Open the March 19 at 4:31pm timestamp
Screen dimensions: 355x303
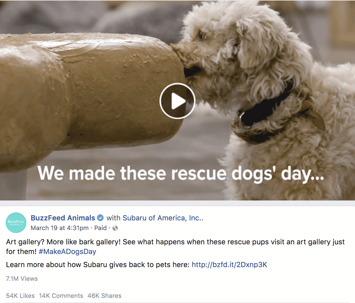pos(60,228)
